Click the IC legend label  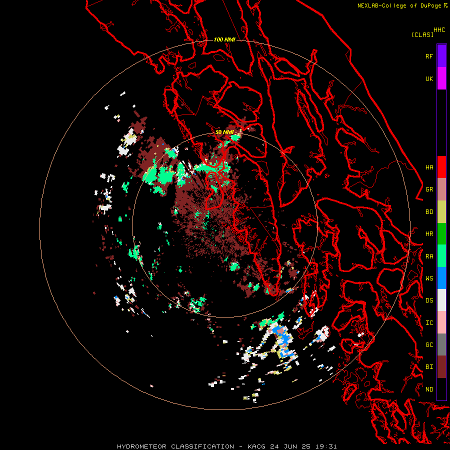click(429, 323)
